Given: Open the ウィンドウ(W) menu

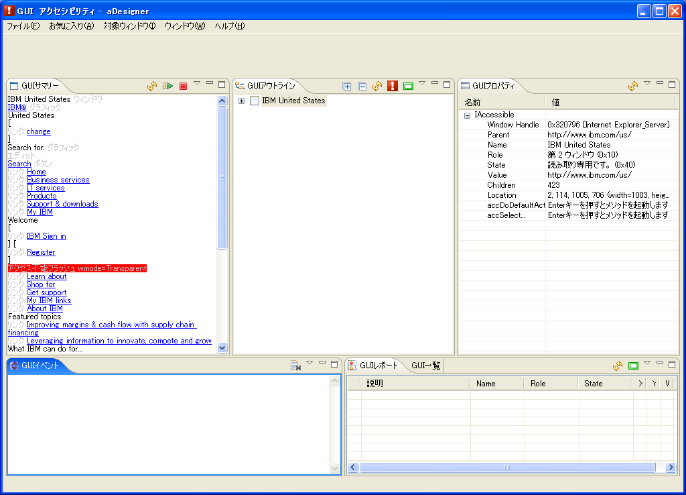Looking at the screenshot, I should pos(185,26).
